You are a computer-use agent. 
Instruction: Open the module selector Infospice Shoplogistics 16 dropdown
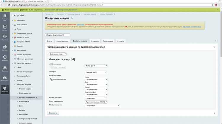57,35
